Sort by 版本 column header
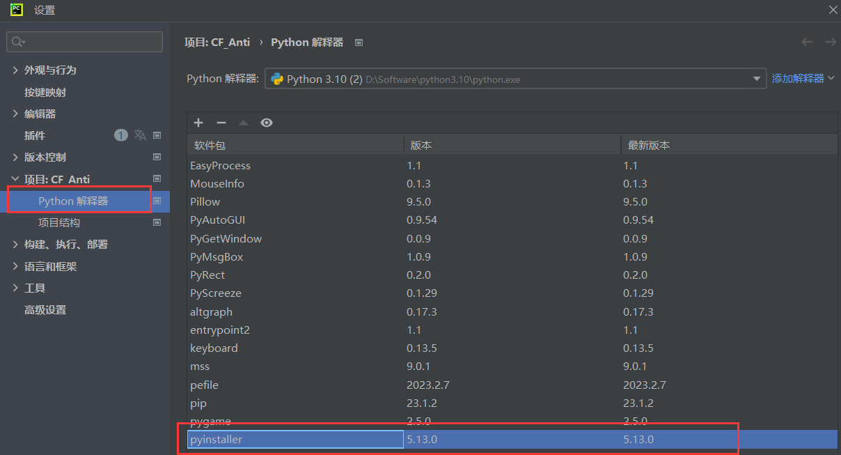The width and height of the screenshot is (841, 455). tap(512, 145)
